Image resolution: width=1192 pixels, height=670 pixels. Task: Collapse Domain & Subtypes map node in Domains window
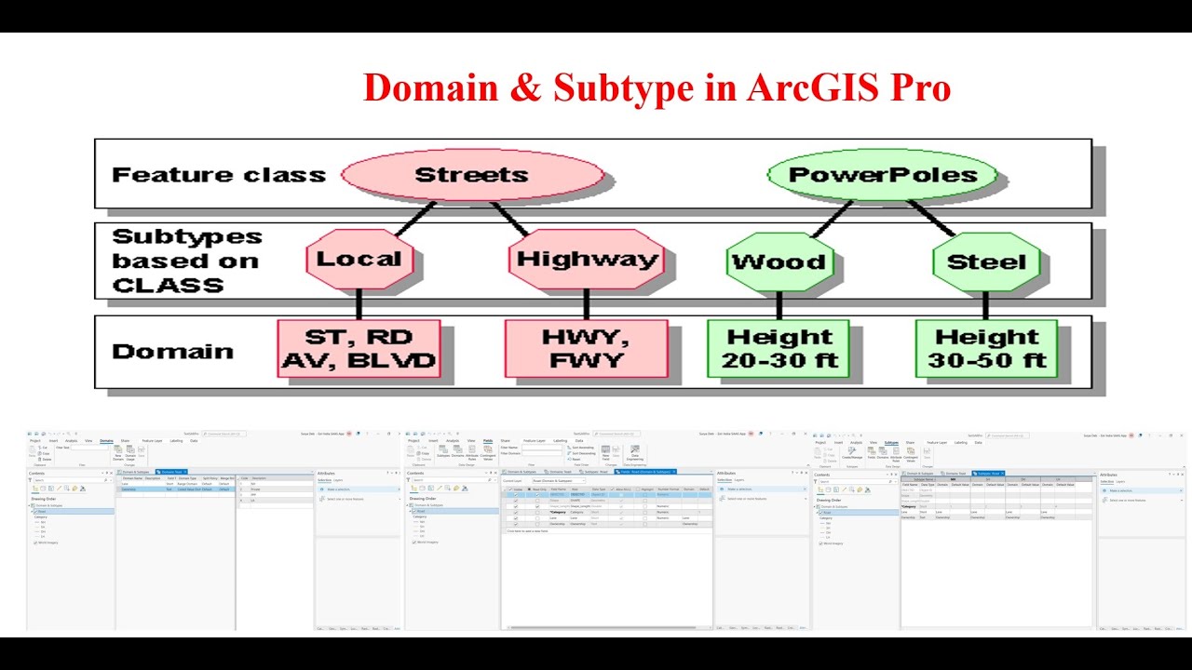(30, 506)
